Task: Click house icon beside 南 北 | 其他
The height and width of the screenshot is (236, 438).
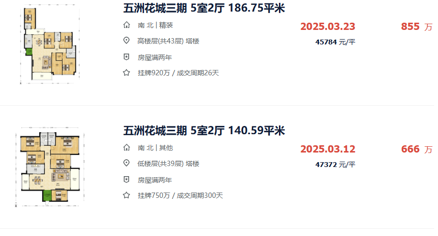Action: [127, 148]
